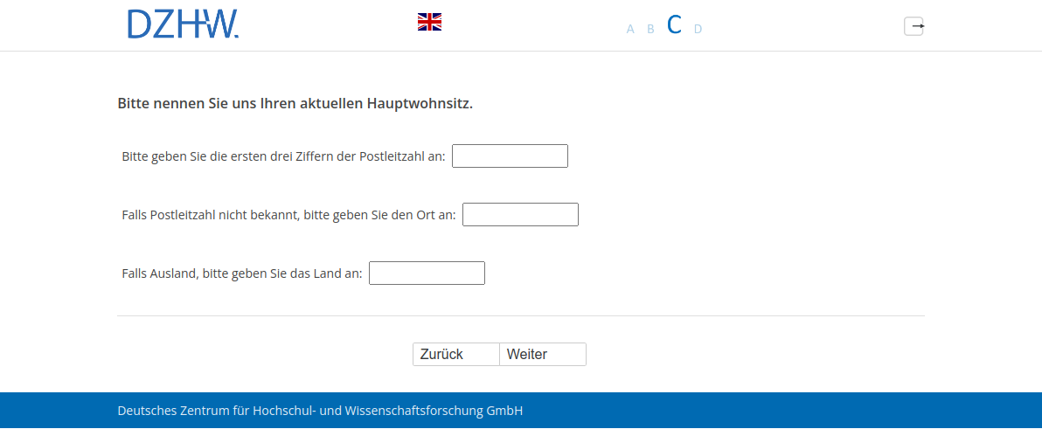Click empty area of the blue footer bar

(787, 411)
